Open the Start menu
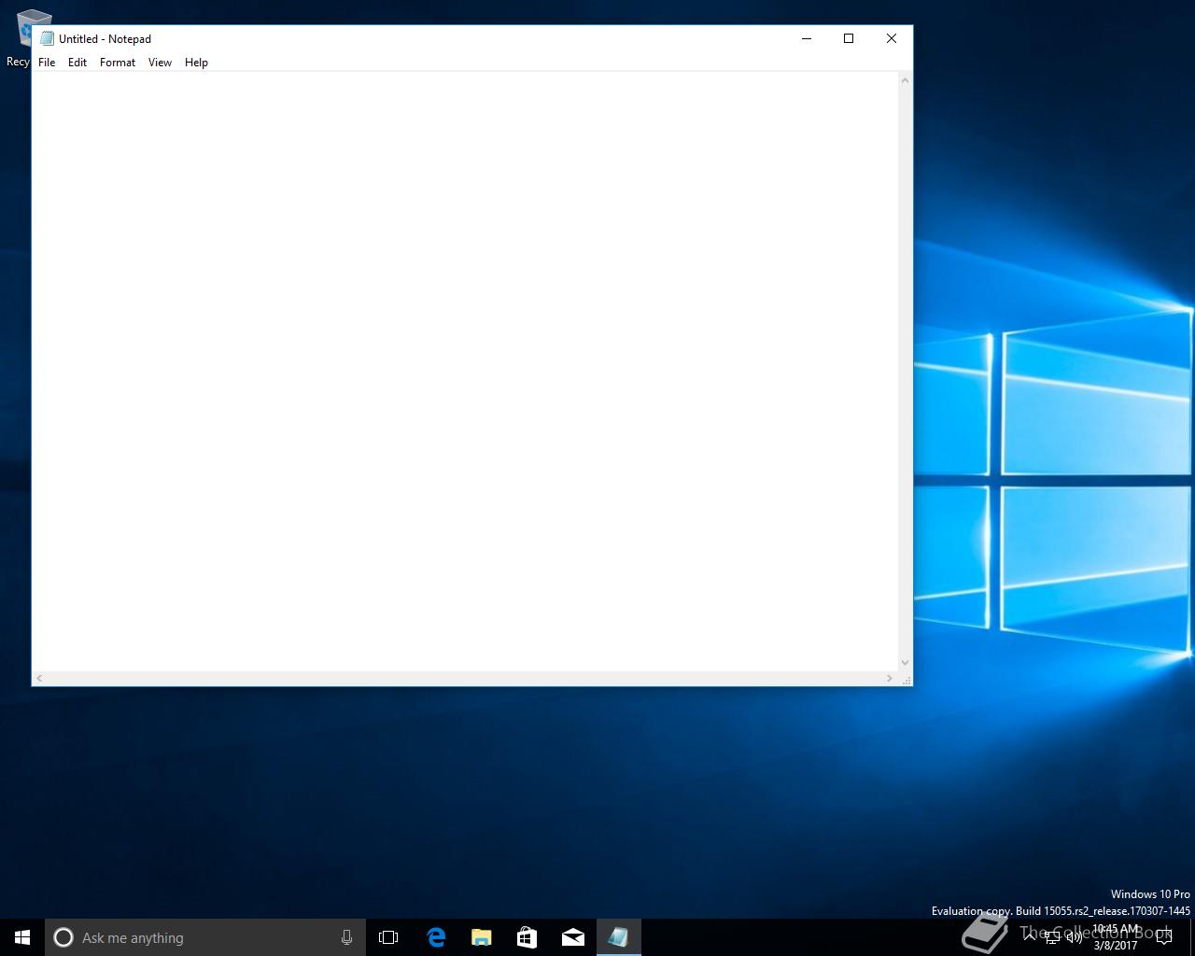The height and width of the screenshot is (956, 1195). pos(22,937)
